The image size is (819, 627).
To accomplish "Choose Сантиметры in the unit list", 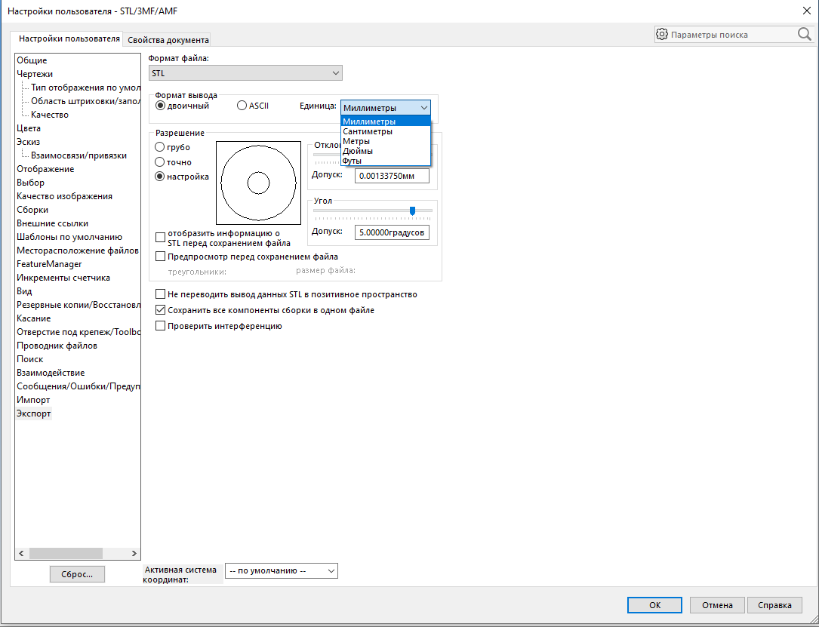I will tap(367, 131).
